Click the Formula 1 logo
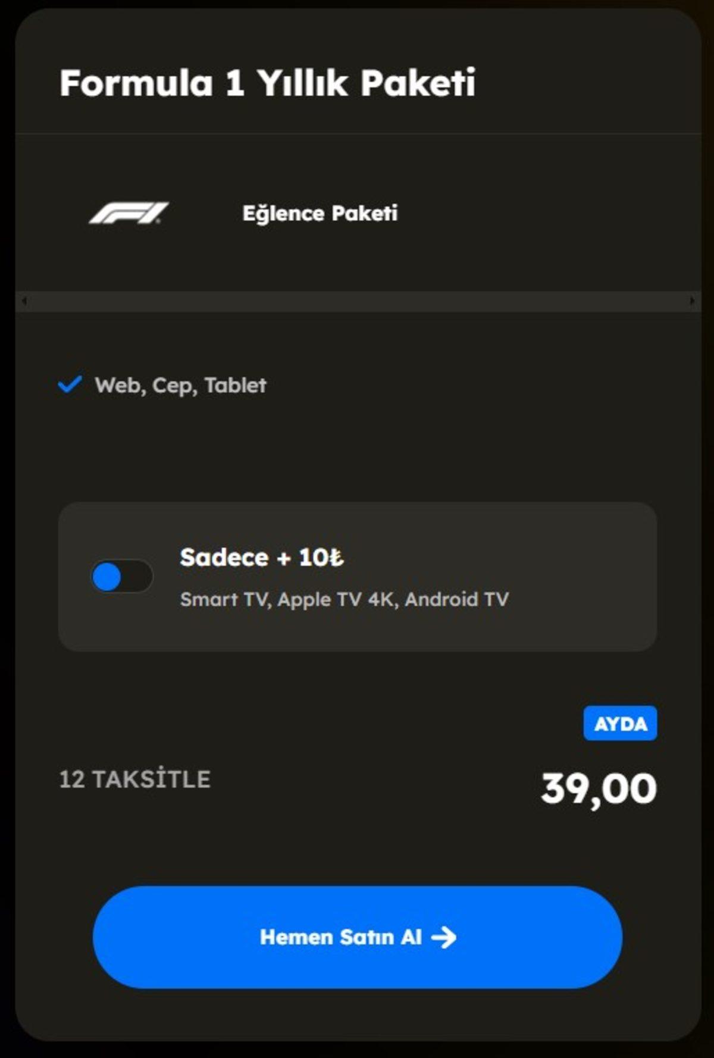 pyautogui.click(x=129, y=213)
